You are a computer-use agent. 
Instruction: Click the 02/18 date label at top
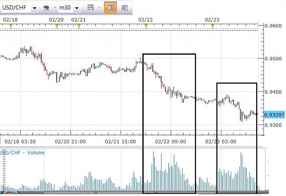pos(11,20)
